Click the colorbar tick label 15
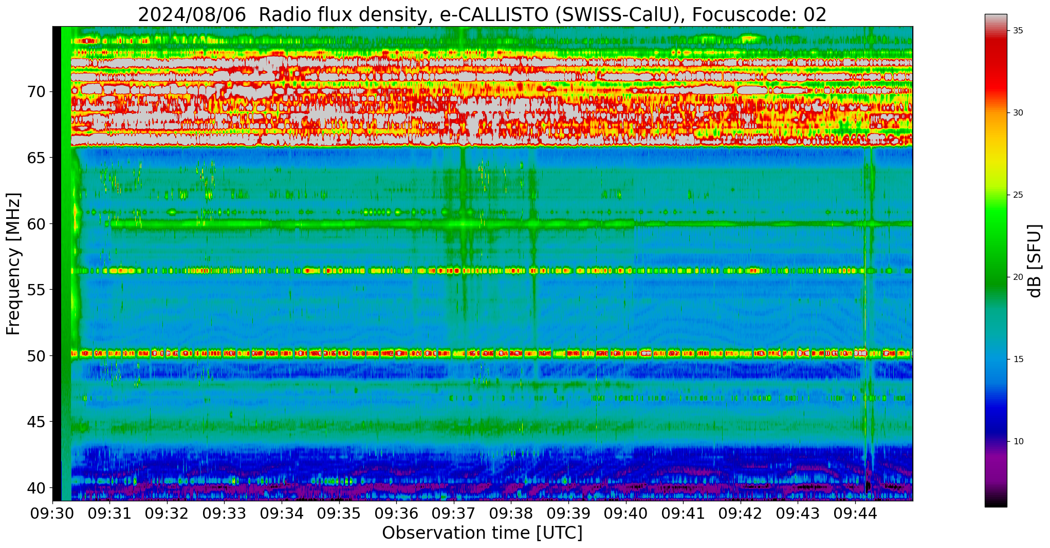1050x548 pixels. tap(1018, 359)
